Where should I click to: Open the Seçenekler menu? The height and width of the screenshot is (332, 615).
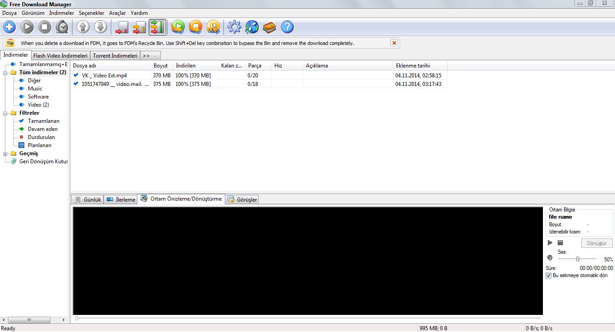coord(91,13)
